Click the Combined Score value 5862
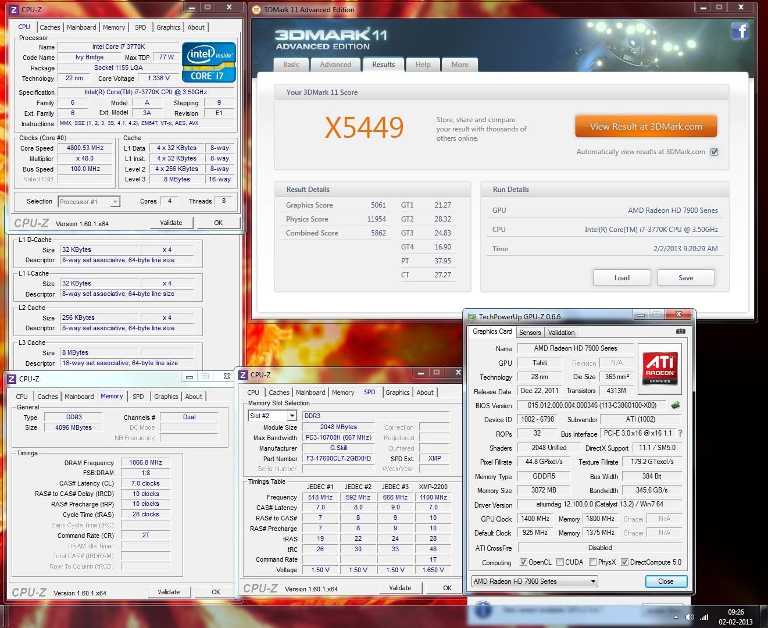The width and height of the screenshot is (768, 628). click(x=378, y=233)
